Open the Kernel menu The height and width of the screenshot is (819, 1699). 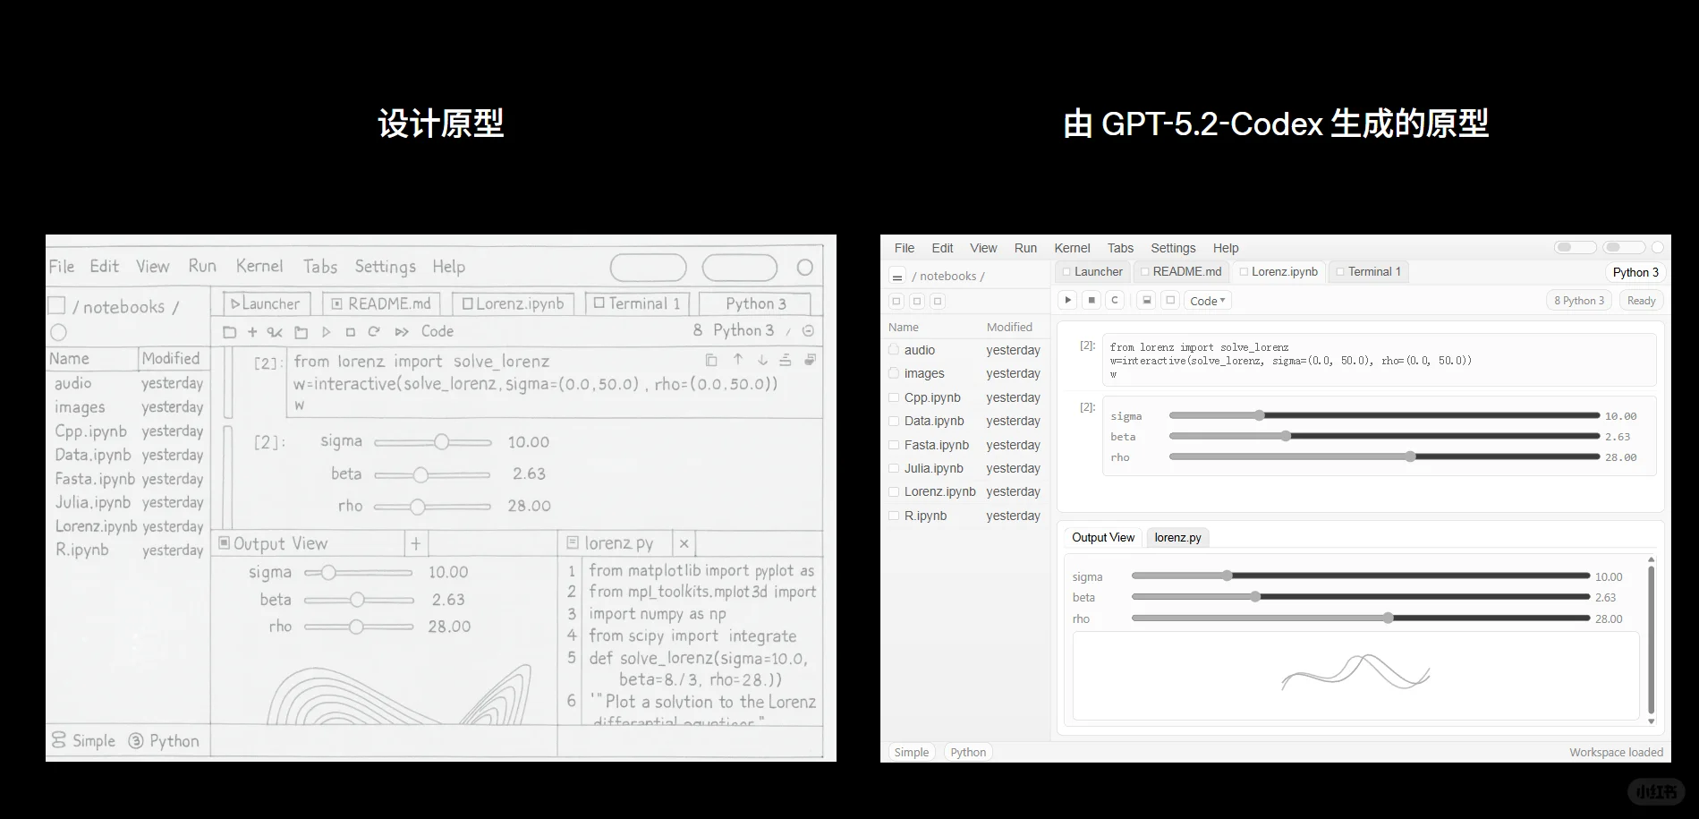(x=1072, y=248)
